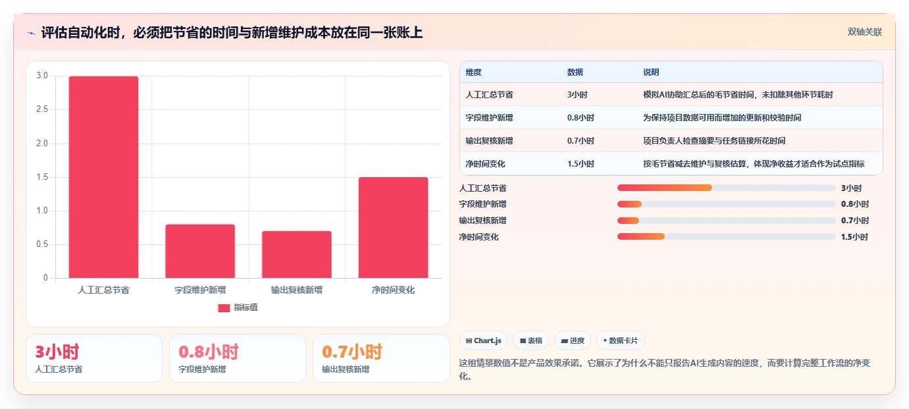909x409 pixels.
Task: Select the 表格 chip
Action: click(531, 341)
